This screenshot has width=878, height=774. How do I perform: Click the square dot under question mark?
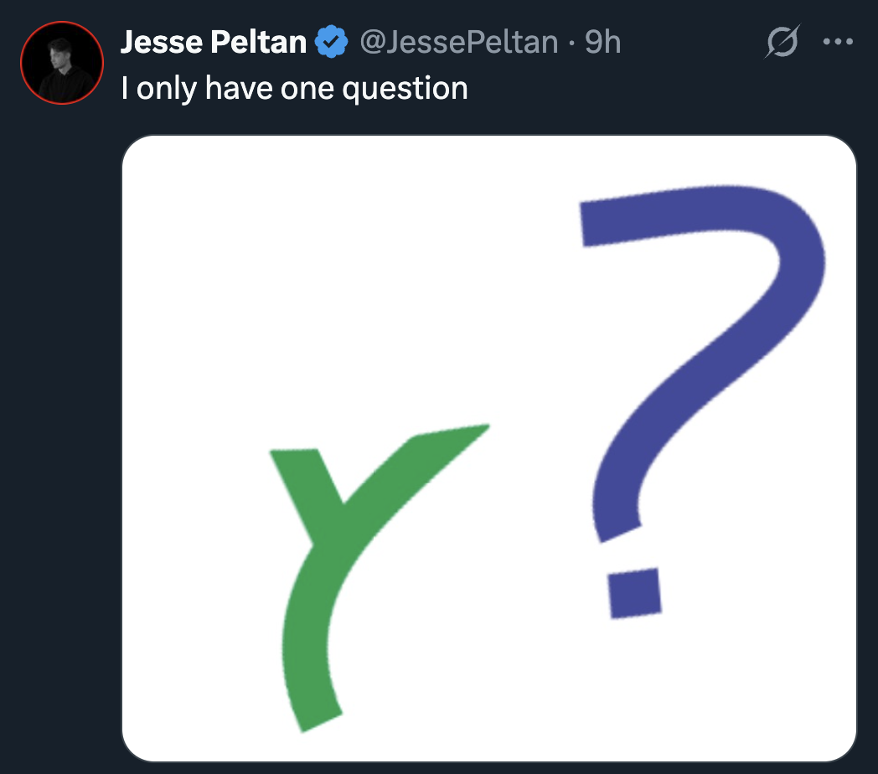(635, 593)
